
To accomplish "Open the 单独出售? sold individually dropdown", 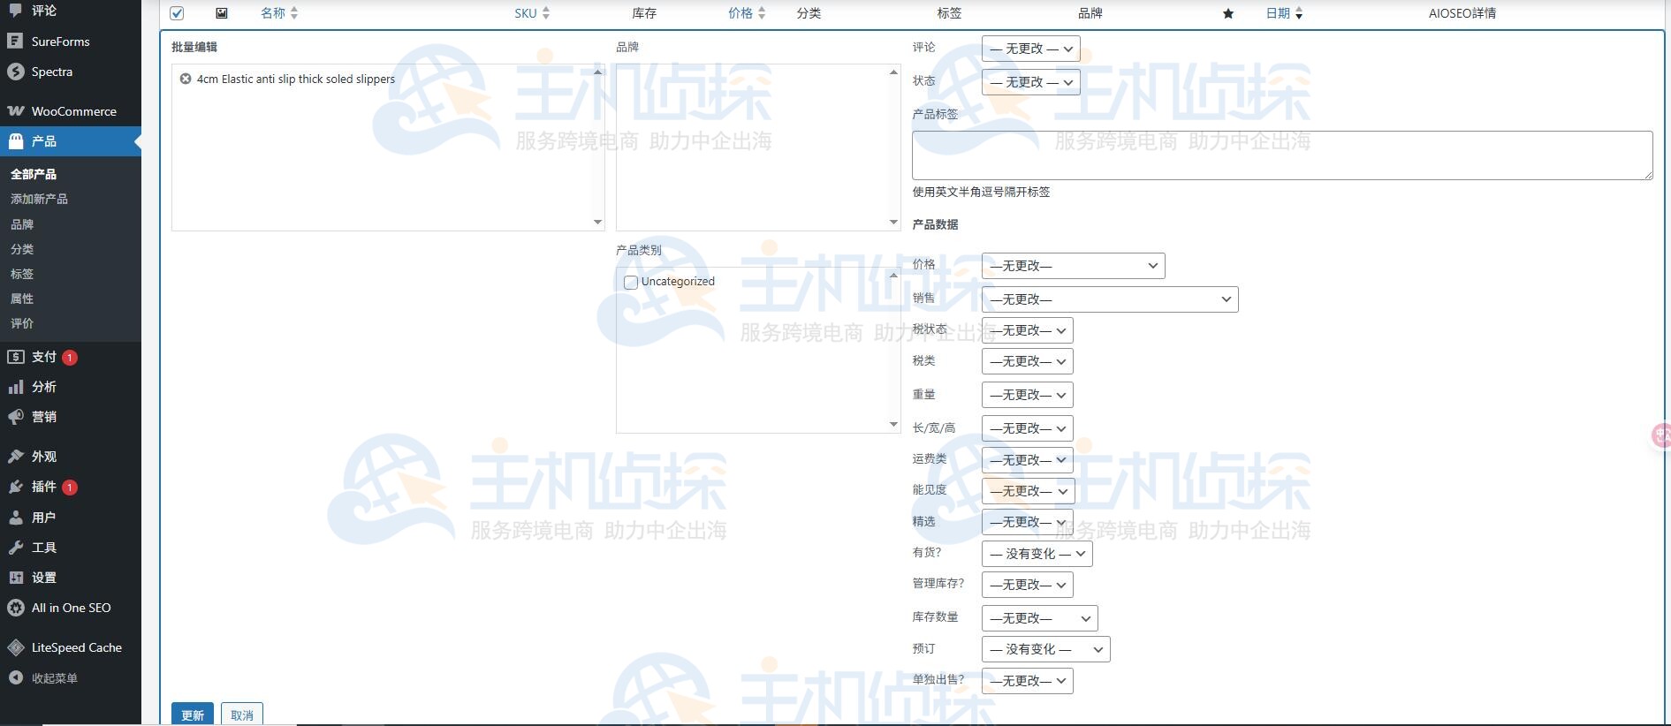I will pyautogui.click(x=1028, y=681).
